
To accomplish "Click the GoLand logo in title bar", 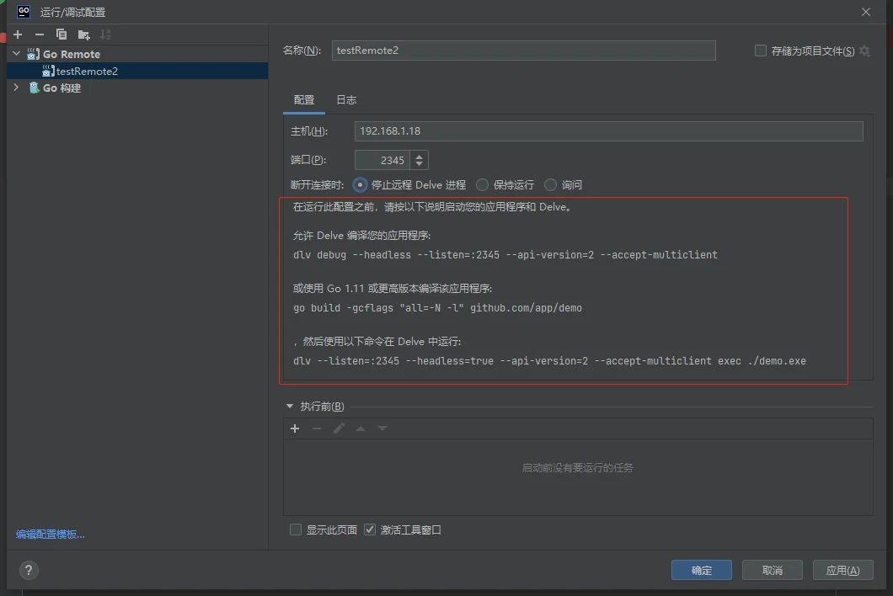I will coord(24,12).
